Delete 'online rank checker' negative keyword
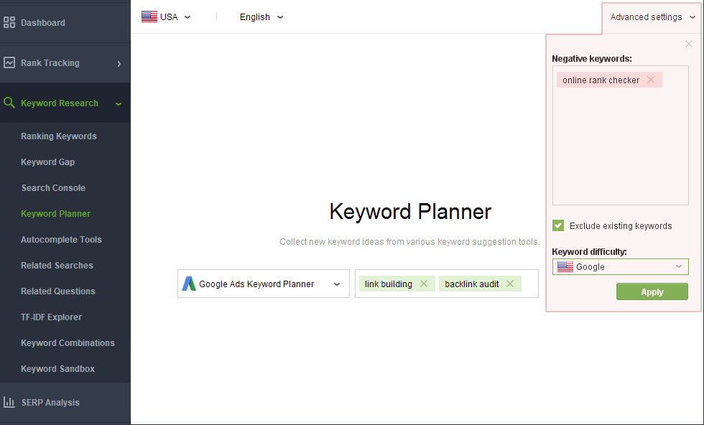Image resolution: width=704 pixels, height=425 pixels. [x=651, y=80]
